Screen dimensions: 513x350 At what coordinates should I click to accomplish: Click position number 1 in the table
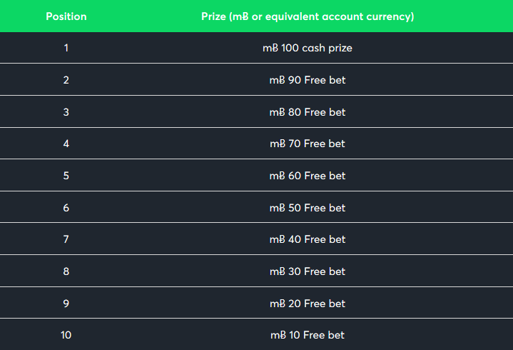coord(66,48)
